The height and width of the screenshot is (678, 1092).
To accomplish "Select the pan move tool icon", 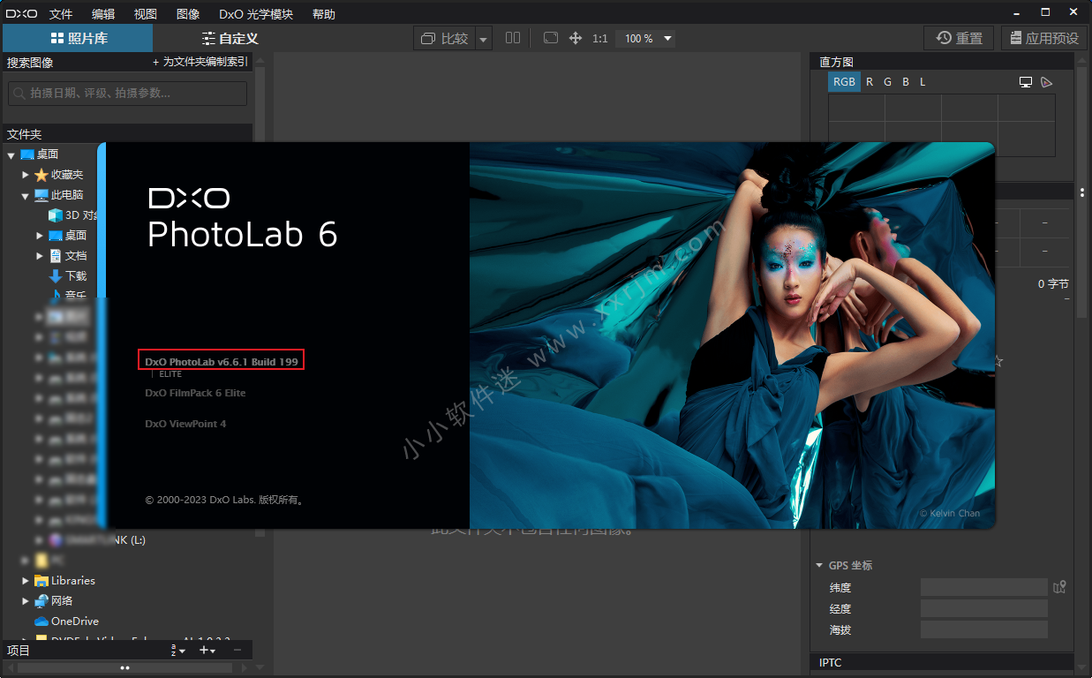I will [x=576, y=38].
